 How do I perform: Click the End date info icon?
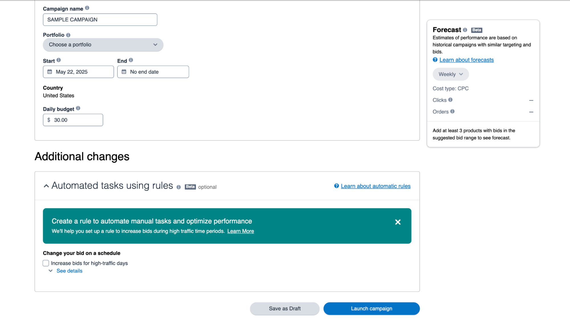pyautogui.click(x=131, y=60)
